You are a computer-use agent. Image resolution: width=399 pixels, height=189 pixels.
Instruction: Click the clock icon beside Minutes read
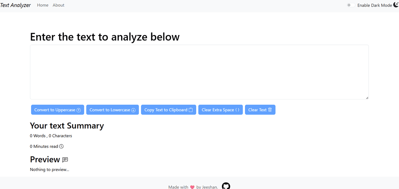tap(62, 146)
